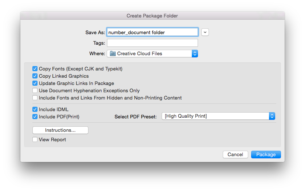Expand the save dialog with chevron button
Image resolution: width=305 pixels, height=191 pixels.
click(x=205, y=32)
